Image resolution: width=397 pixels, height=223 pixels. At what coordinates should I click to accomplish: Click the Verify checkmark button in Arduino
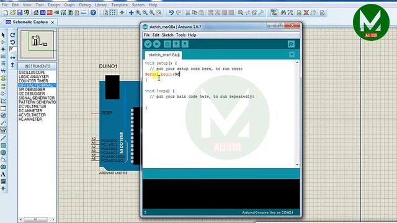pos(148,44)
